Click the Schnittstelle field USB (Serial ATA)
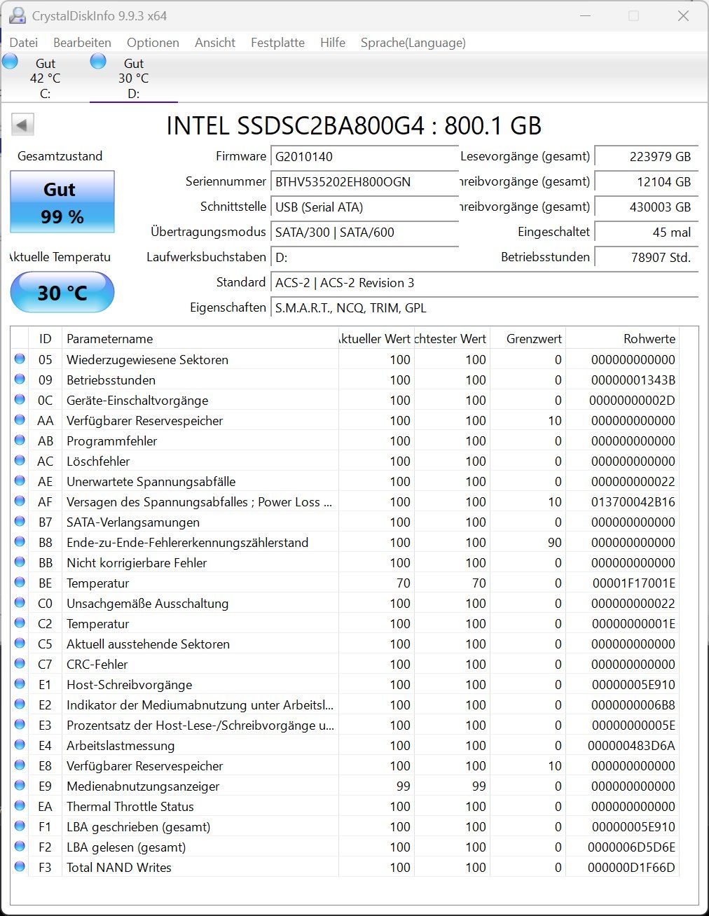Image resolution: width=709 pixels, height=916 pixels. (x=364, y=207)
